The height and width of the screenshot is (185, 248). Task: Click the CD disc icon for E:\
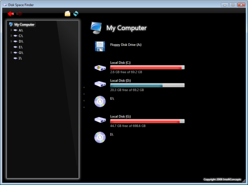100,101
